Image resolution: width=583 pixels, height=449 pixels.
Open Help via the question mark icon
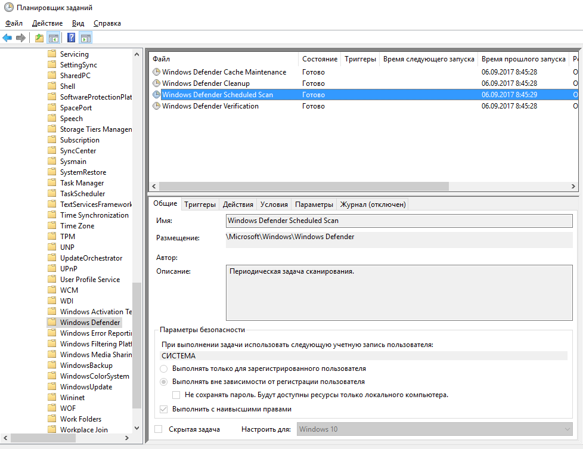click(71, 38)
